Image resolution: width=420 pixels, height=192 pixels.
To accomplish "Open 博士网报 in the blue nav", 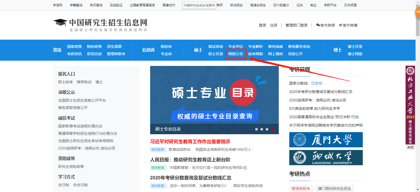I will click(x=355, y=54).
